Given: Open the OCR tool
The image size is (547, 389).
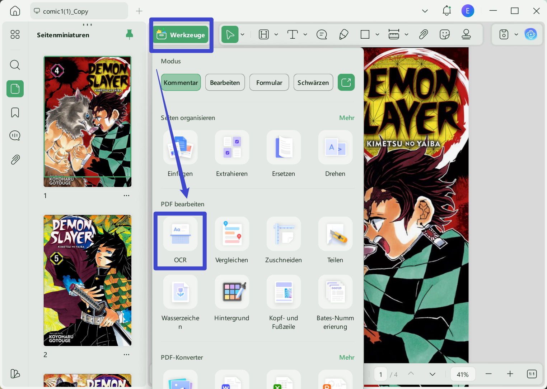Looking at the screenshot, I should [x=180, y=241].
